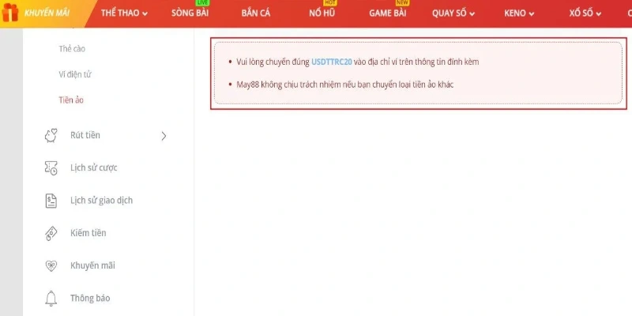Image resolution: width=632 pixels, height=316 pixels.
Task: Select Thẻ cào deposit option
Action: point(72,49)
